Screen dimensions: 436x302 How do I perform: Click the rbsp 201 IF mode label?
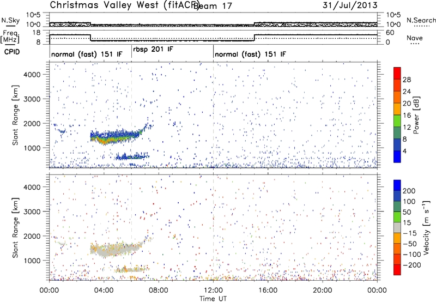pyautogui.click(x=153, y=50)
